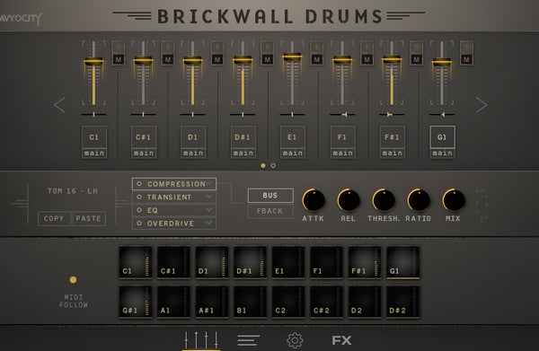539x351 pixels.
Task: Solo the C1 channel
Action: tap(119, 47)
